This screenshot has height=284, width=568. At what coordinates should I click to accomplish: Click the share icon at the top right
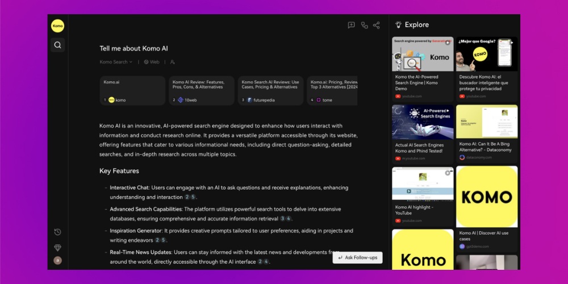(x=377, y=25)
